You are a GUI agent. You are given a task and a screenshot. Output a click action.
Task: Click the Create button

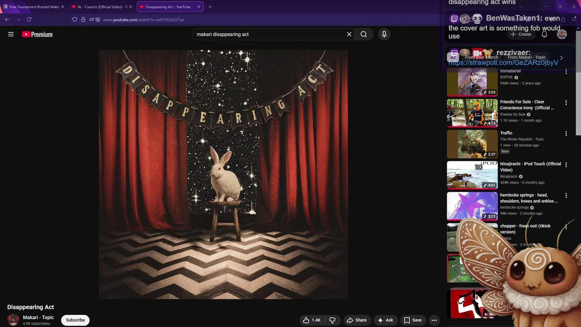[521, 34]
